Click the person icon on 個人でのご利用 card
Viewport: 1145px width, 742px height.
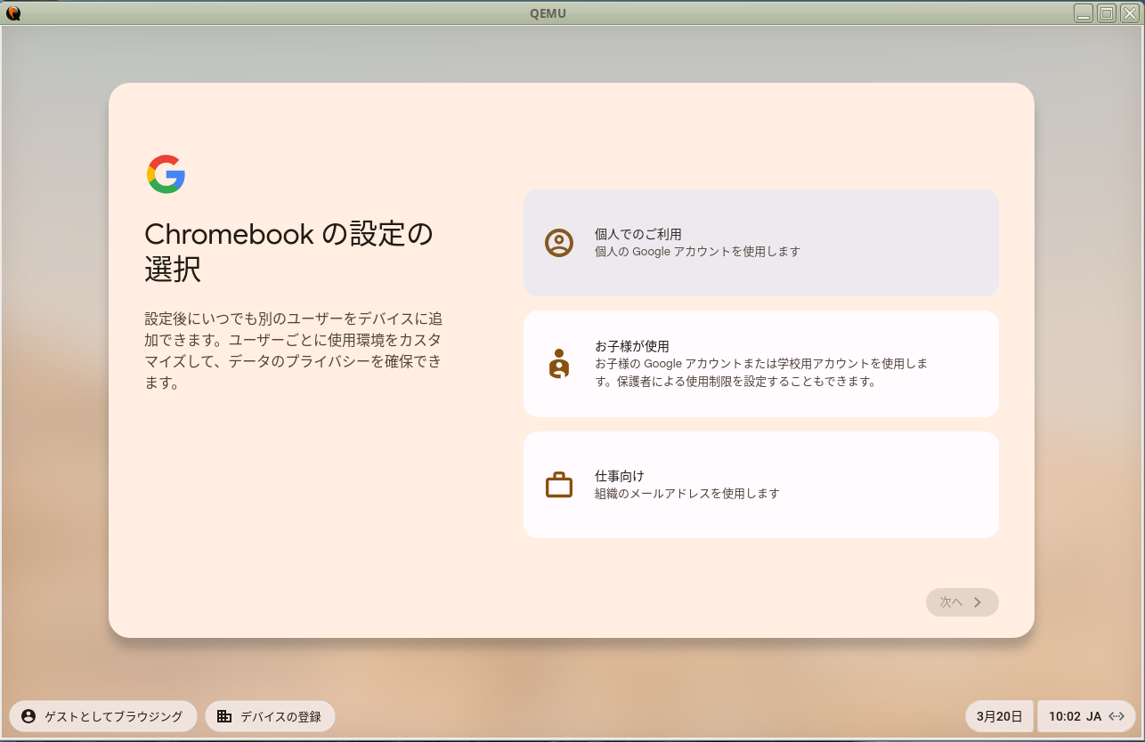tap(558, 242)
